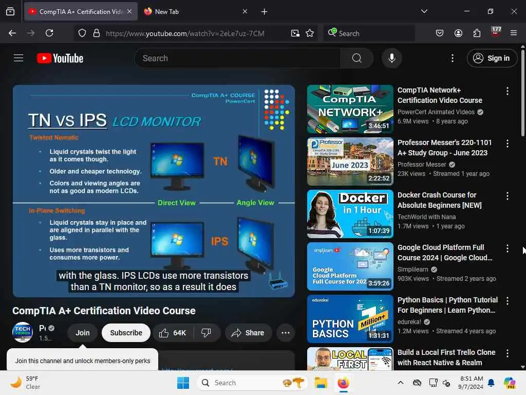The width and height of the screenshot is (526, 395).
Task: Open more actions ellipsis under the video
Action: pos(286,333)
